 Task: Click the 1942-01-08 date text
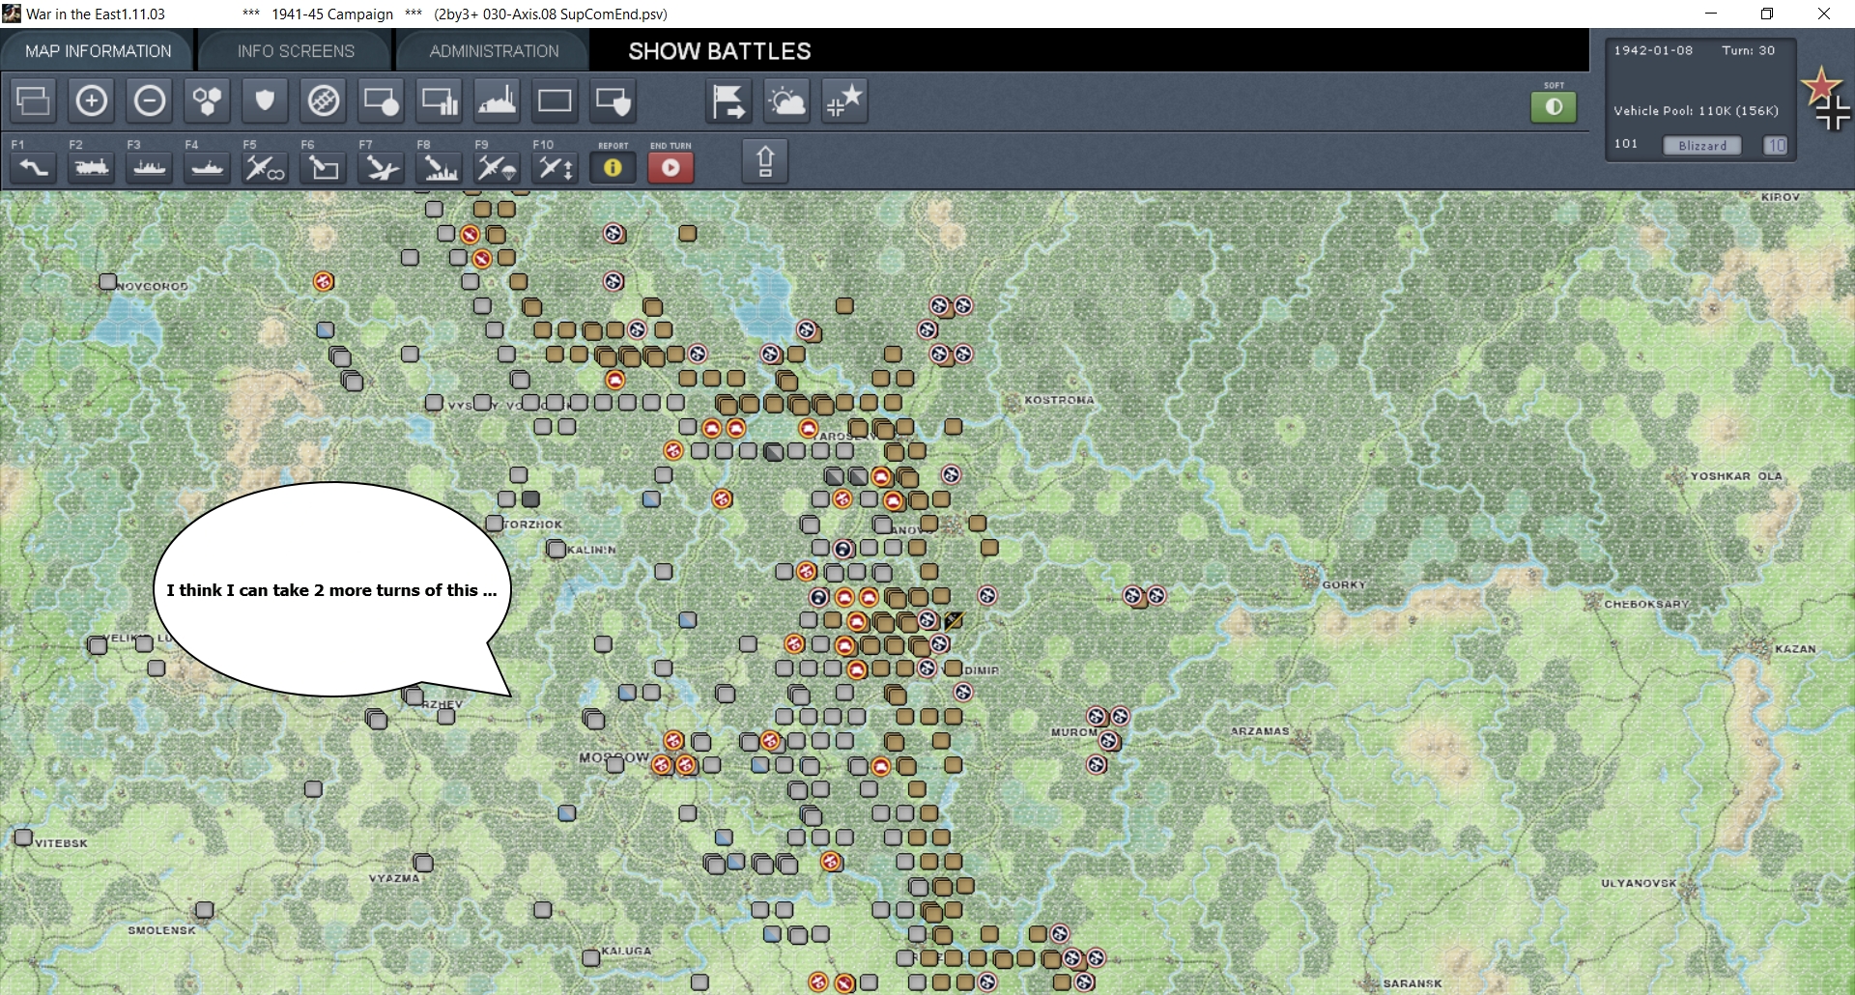(1653, 50)
